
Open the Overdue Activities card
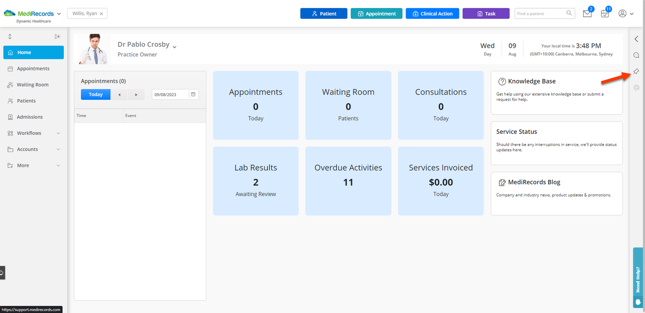click(348, 181)
